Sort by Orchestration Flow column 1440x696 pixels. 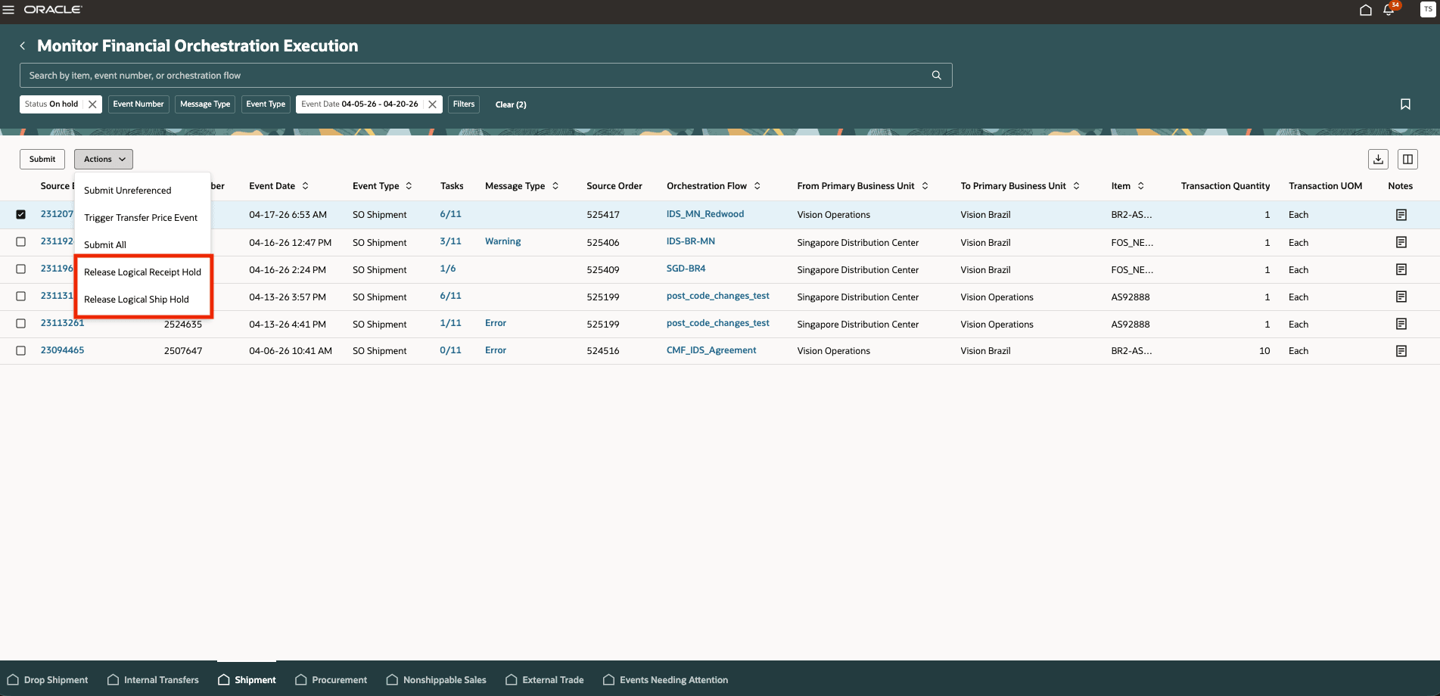point(757,186)
